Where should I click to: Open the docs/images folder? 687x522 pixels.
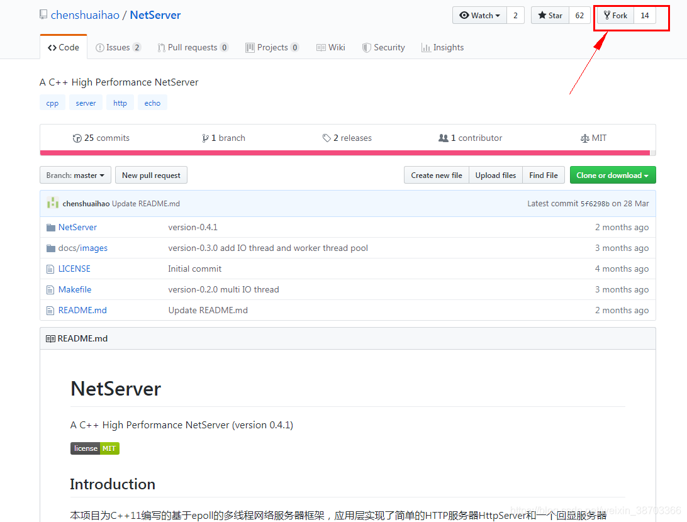point(83,248)
